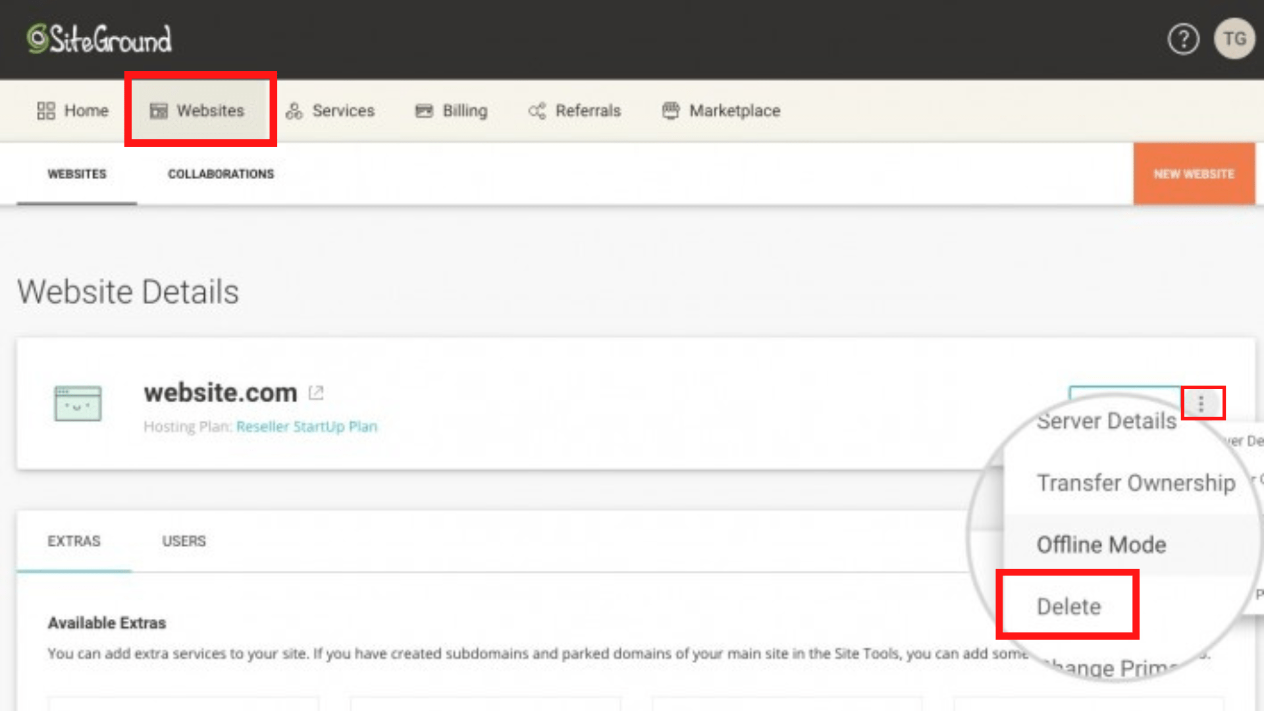
Task: Open the Reseller StartUp Plan link
Action: [x=307, y=427]
